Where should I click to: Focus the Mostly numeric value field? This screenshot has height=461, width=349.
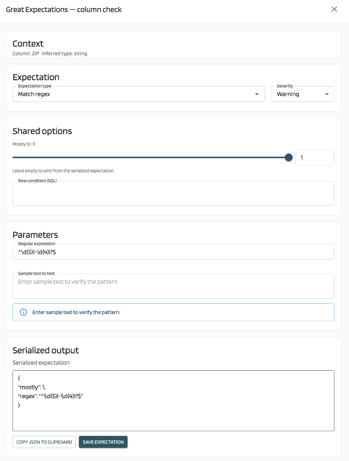click(x=314, y=157)
